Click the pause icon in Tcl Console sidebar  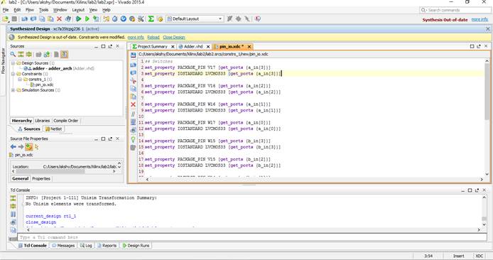(x=13, y=214)
